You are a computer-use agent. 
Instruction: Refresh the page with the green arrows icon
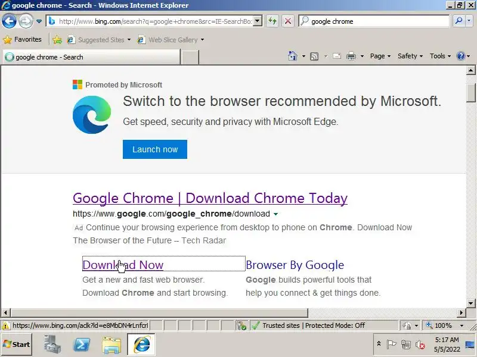[272, 21]
